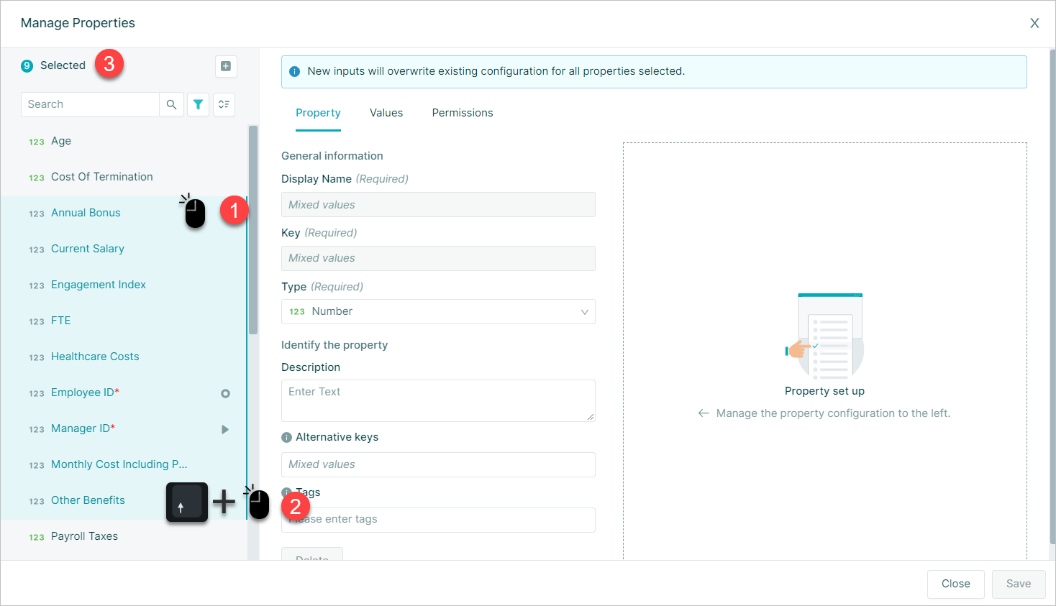1056x606 pixels.
Task: Switch to the Values tab
Action: tap(386, 113)
